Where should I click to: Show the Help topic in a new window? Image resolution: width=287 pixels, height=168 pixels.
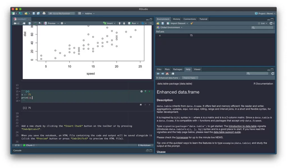[173, 73]
